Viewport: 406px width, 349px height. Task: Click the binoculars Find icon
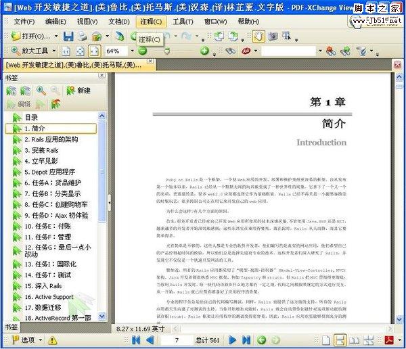coord(230,51)
